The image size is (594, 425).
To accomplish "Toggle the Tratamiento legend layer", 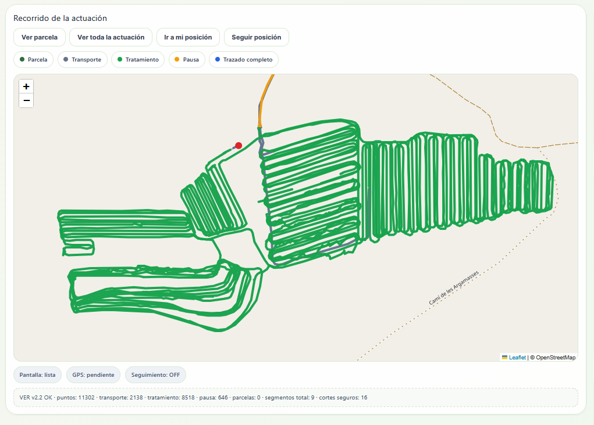I will click(138, 59).
